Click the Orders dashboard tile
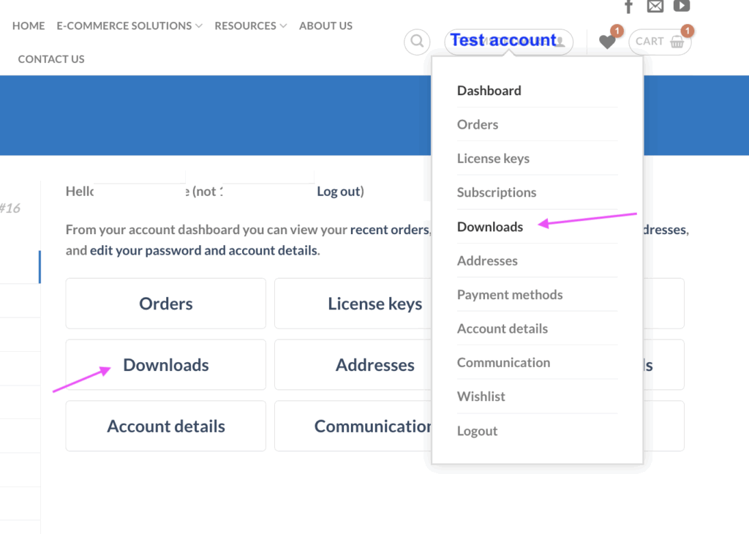Screen dimensions: 749x534 [166, 304]
